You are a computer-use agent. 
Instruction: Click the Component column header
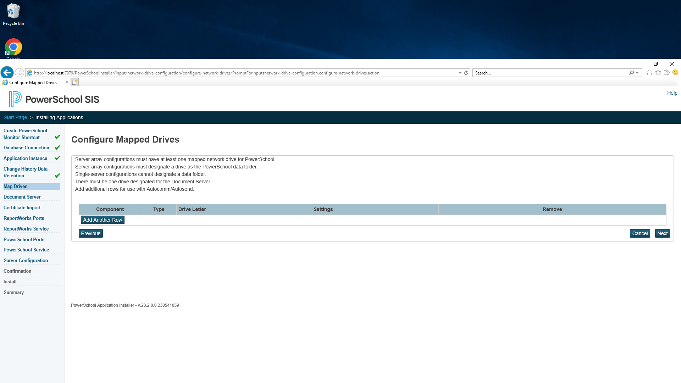click(110, 209)
